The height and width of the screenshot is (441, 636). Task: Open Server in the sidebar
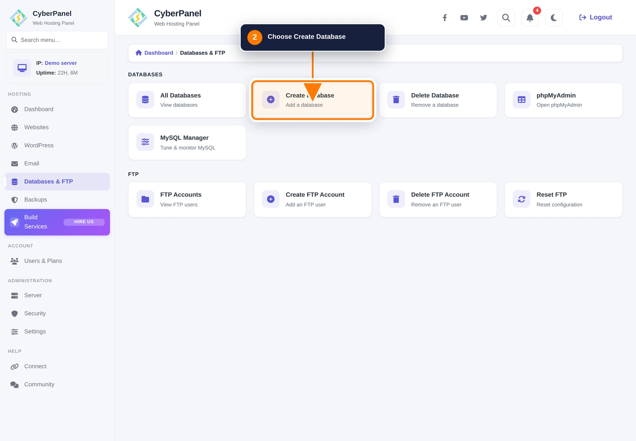57,295
